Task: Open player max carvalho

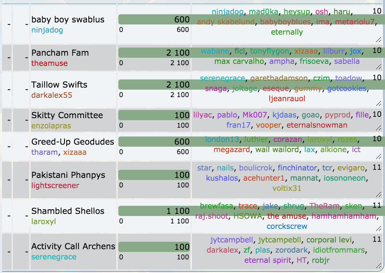Action: tap(239, 61)
